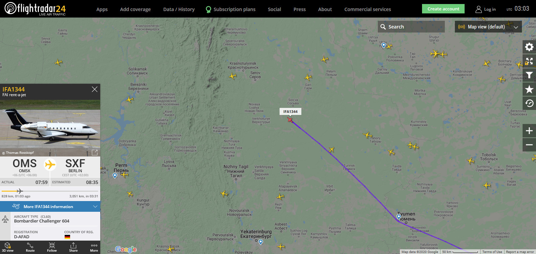The height and width of the screenshot is (254, 536).
Task: Share the IFA1344 flight
Action: [x=73, y=247]
